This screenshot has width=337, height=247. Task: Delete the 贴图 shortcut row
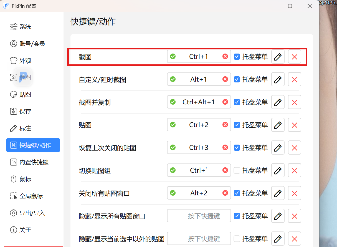(295, 125)
